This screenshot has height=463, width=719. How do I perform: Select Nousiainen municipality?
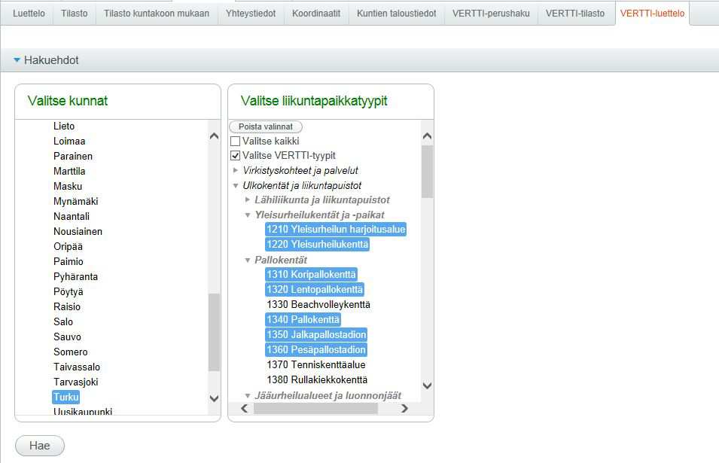pos(78,232)
